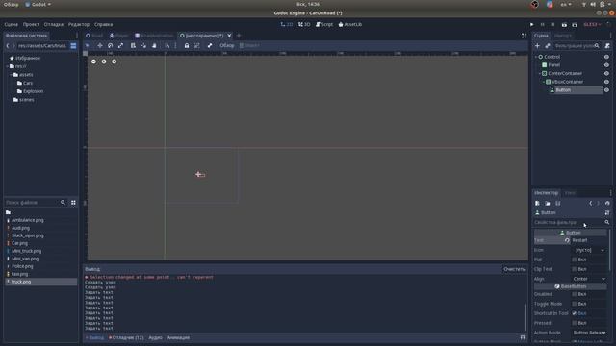The image size is (616, 346).
Task: Enable the Flat property checkbox
Action: tap(575, 259)
